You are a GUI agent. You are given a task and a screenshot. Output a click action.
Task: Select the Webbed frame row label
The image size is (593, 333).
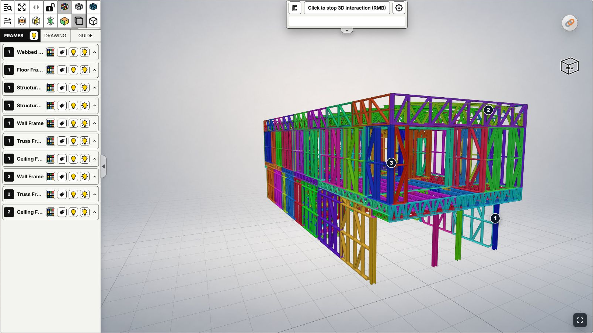[30, 52]
